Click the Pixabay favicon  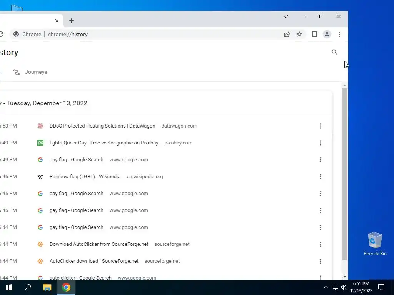point(40,143)
